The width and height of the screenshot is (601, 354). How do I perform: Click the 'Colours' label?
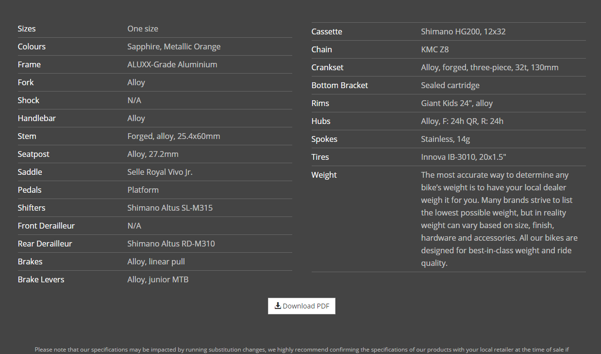(32, 46)
